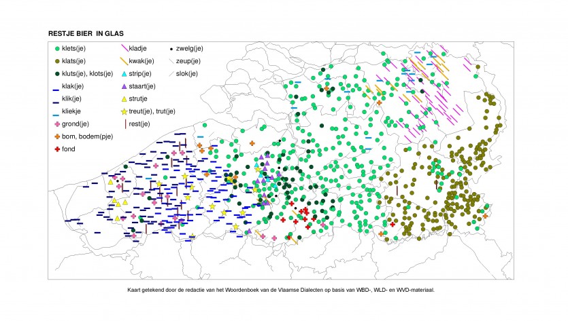568x321 pixels.
Task: Click the dark blue dash beside klak(je)
Action: [x=56, y=90]
